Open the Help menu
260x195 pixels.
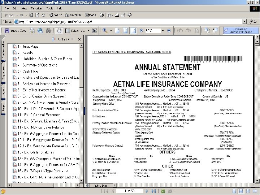(59, 8)
